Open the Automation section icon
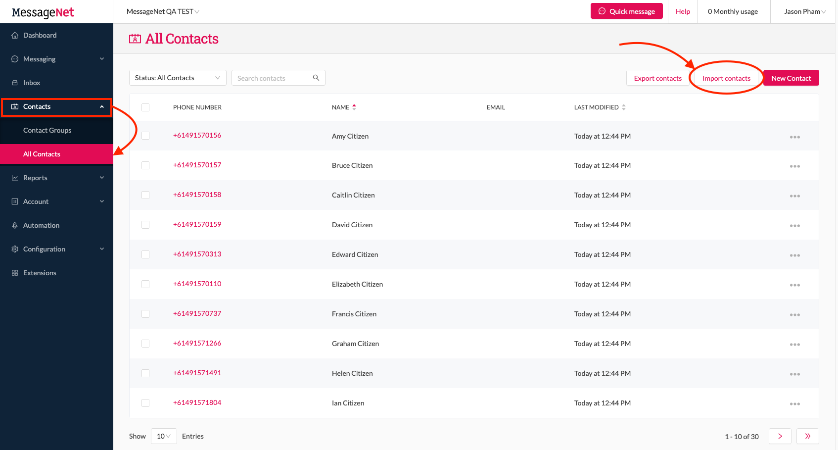838x450 pixels. (x=15, y=225)
